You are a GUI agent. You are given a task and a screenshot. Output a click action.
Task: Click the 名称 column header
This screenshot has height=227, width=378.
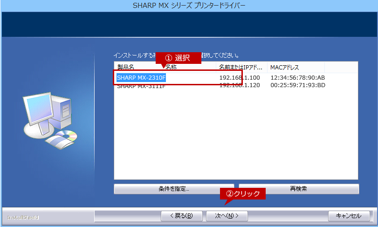pyautogui.click(x=171, y=68)
